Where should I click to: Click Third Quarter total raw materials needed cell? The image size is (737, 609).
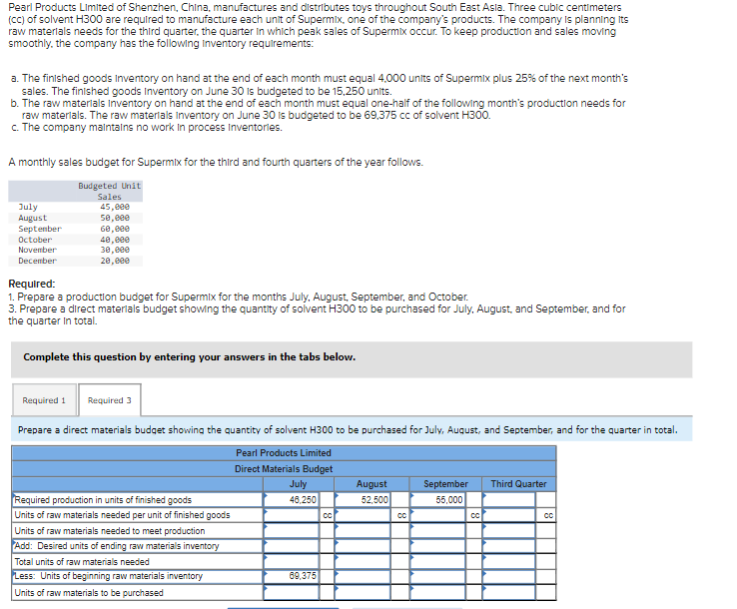click(509, 561)
